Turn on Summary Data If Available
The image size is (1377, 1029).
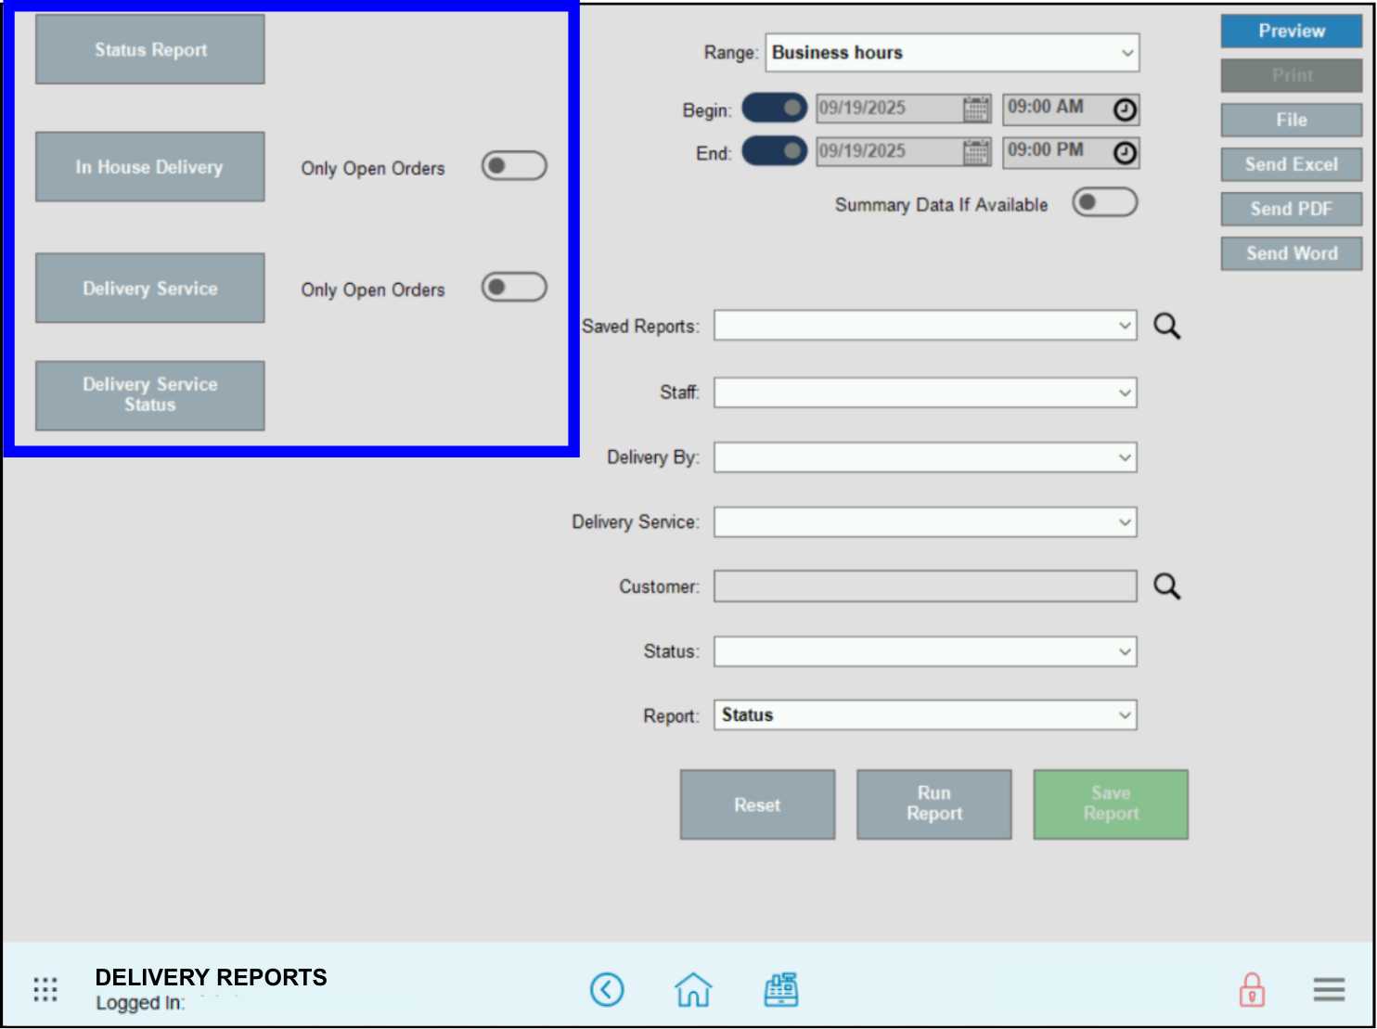[x=1104, y=202]
